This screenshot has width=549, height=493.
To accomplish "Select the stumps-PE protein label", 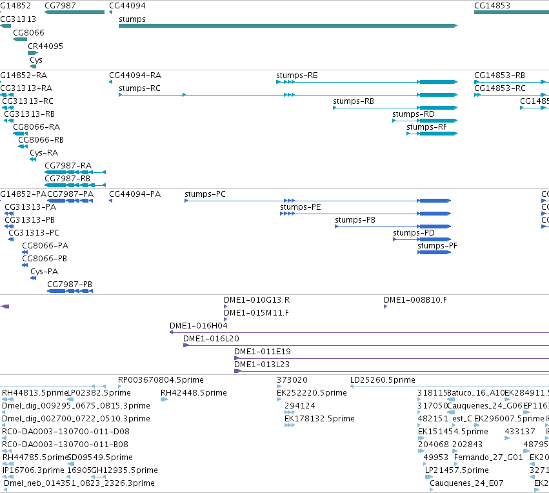I will (301, 207).
